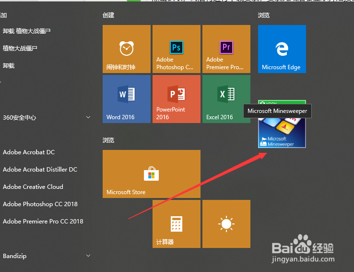
Task: Select the 卸载 entry in the app list
Action: coord(9,65)
